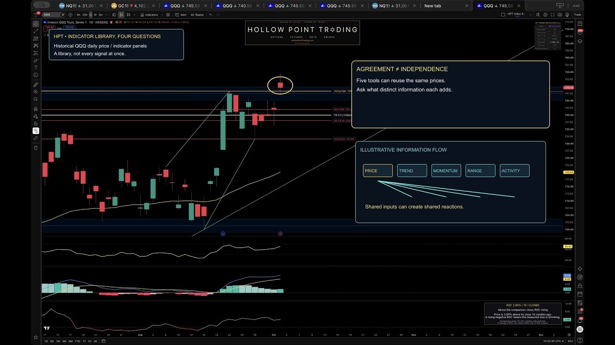Open the emoji icons tool

click(x=36, y=75)
